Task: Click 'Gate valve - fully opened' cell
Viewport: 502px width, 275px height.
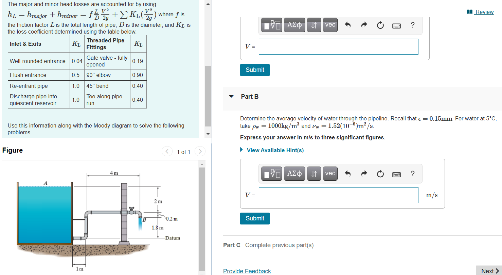Action: point(107,61)
